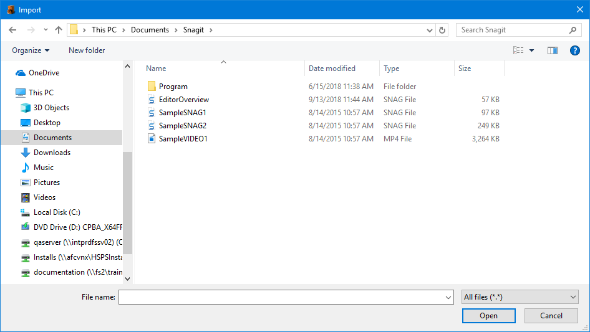Click the Up one level arrow icon
This screenshot has width=590, height=332.
pyautogui.click(x=59, y=30)
